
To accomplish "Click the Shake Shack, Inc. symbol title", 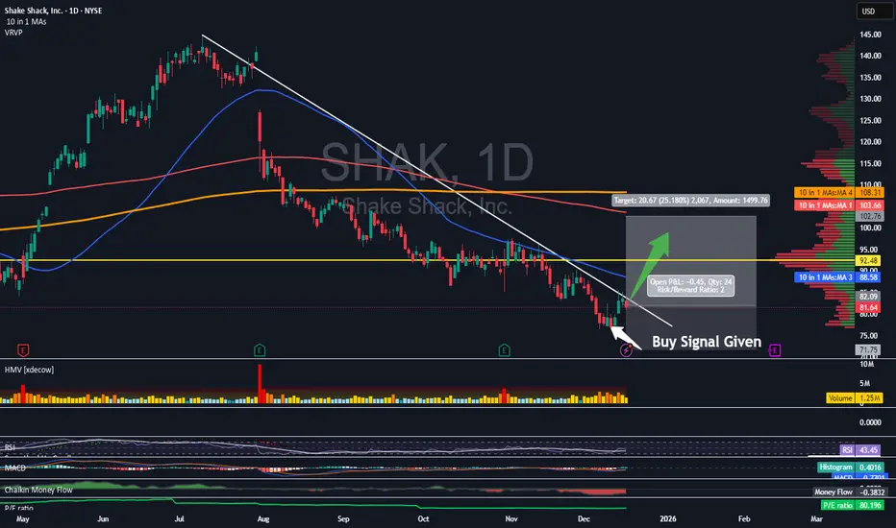I will click(53, 11).
